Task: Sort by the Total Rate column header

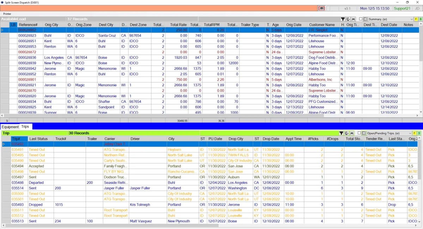Action: (x=178, y=25)
